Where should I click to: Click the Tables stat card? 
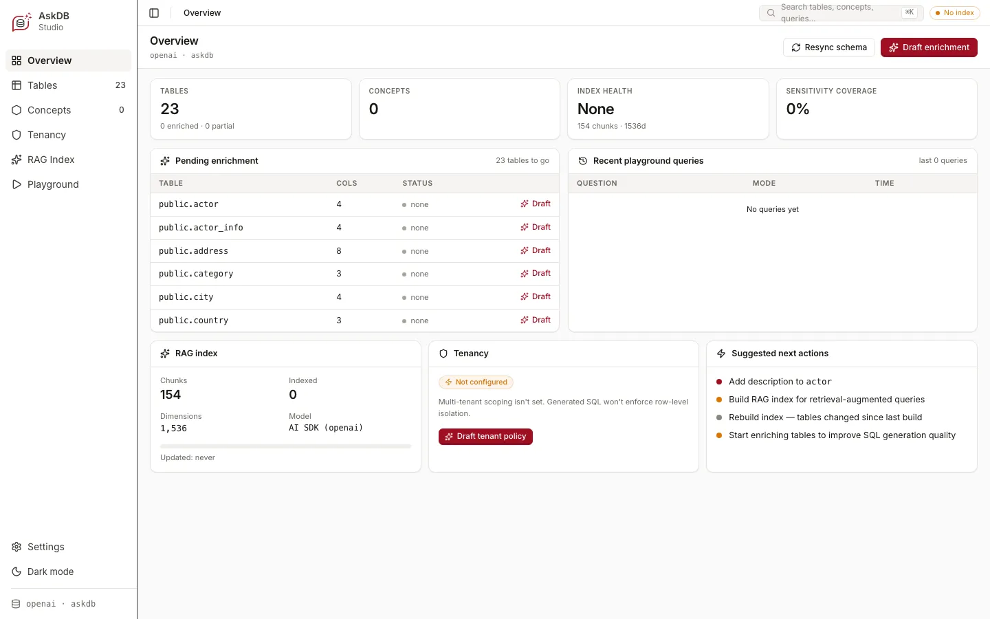click(251, 109)
